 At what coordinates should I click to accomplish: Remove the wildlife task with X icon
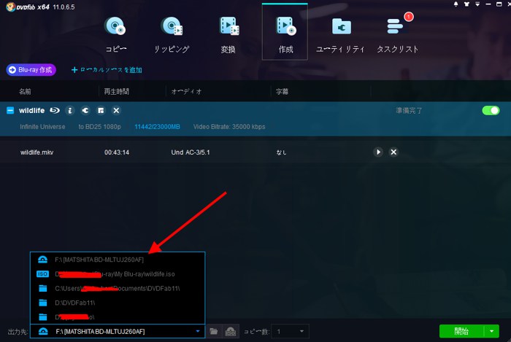(116, 111)
